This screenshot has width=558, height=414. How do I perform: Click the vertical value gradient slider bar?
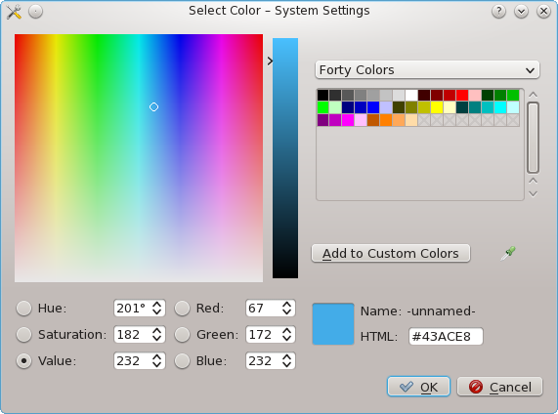[x=285, y=158]
